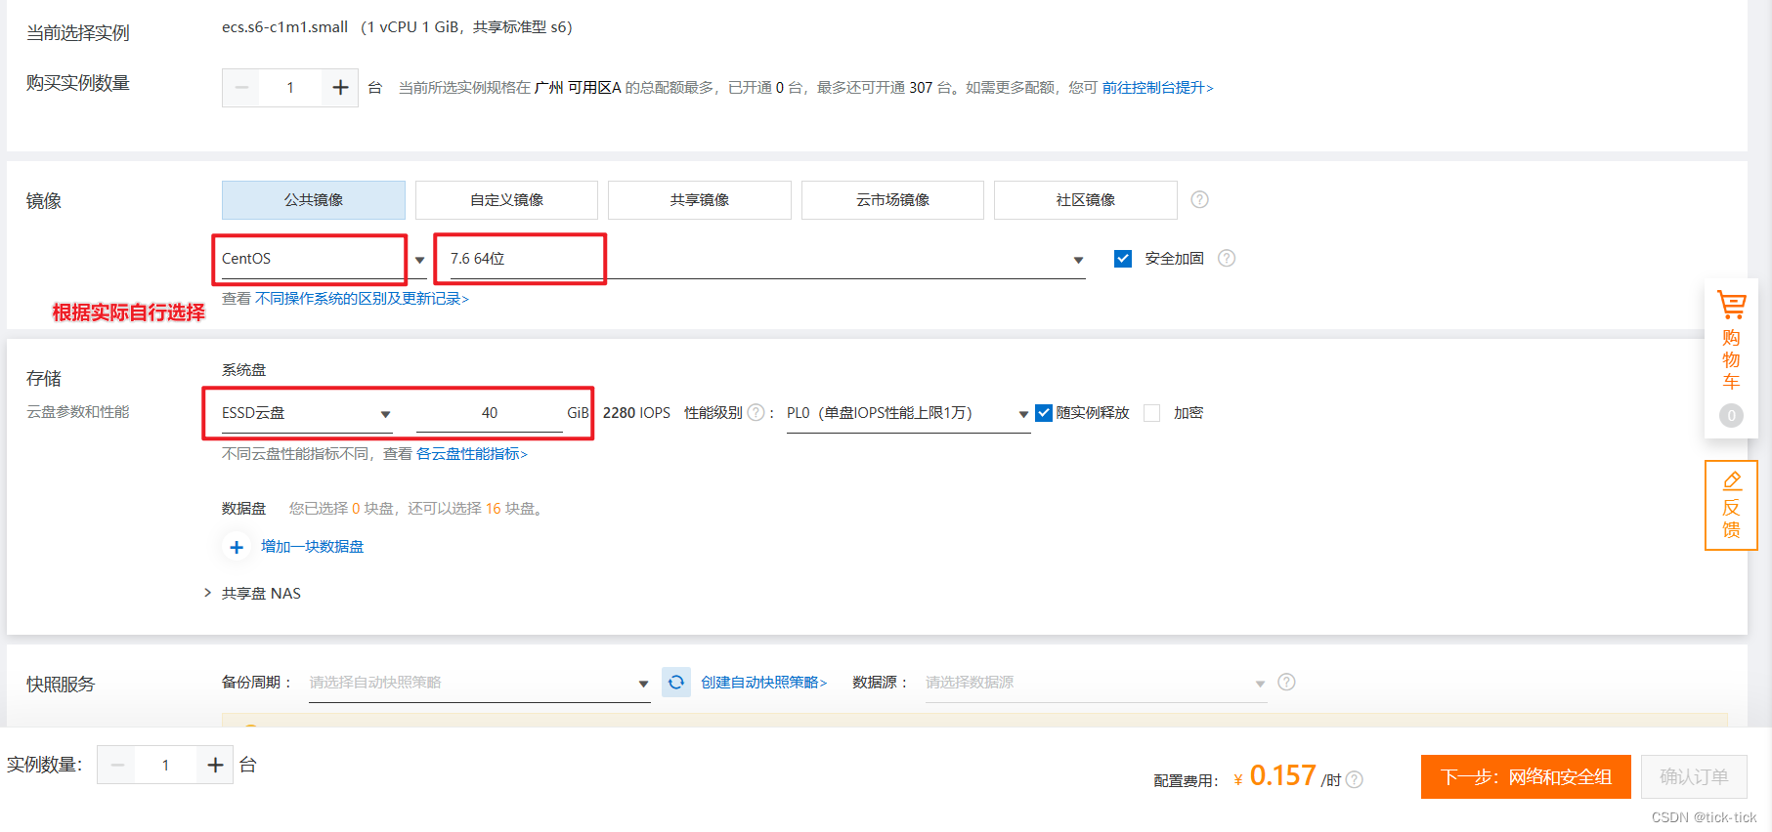Screen dimensions: 1772x832
Task: Click the plus icon to add a data disk
Action: (x=237, y=547)
